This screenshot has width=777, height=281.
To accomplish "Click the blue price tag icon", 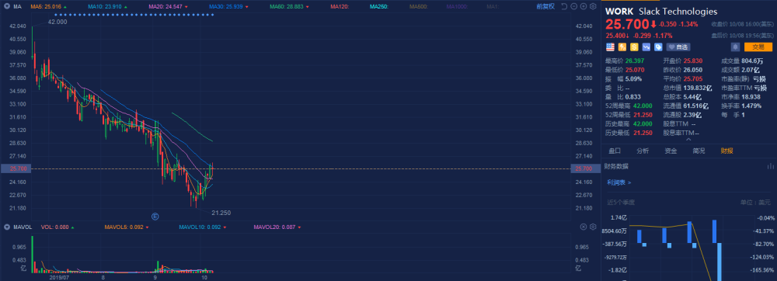I will click(x=658, y=47).
